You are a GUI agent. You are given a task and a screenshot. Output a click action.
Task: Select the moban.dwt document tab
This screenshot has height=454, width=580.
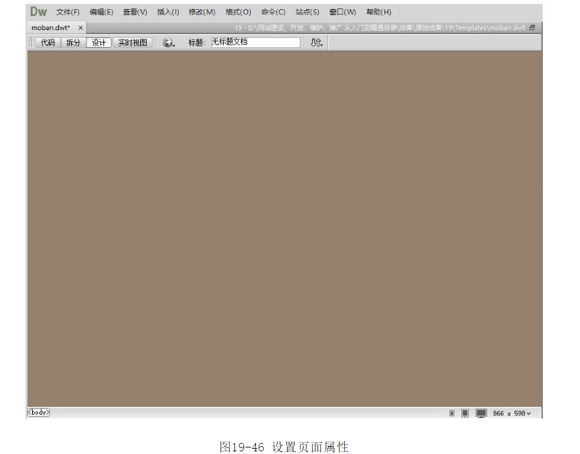click(51, 28)
